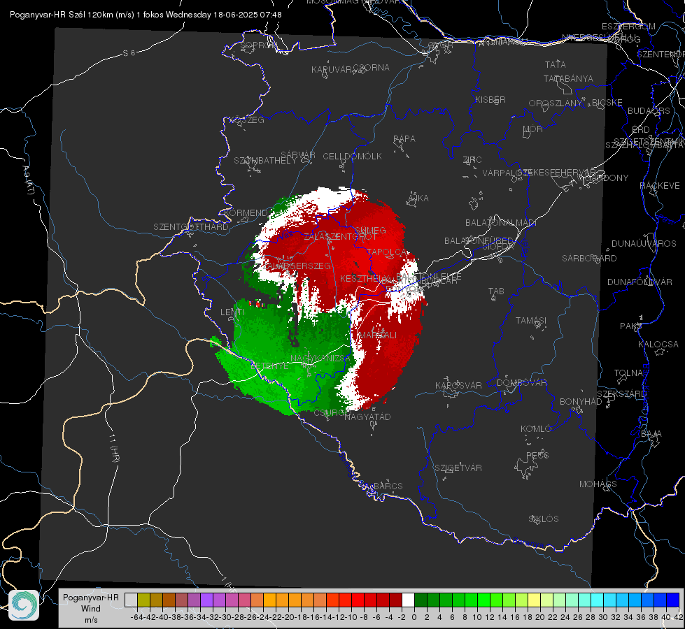
Task: Click the radar title text with date 18-06-2025
Action: (x=146, y=15)
